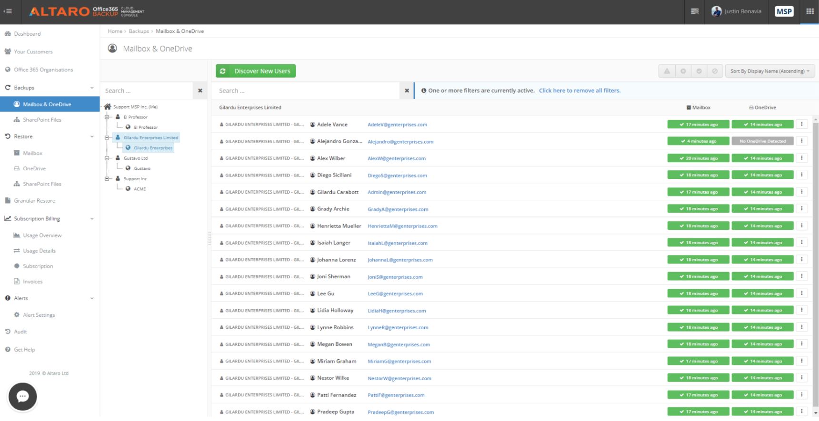This screenshot has width=819, height=421.
Task: Collapse Gilardu Enterprises Limited node
Action: tap(108, 137)
